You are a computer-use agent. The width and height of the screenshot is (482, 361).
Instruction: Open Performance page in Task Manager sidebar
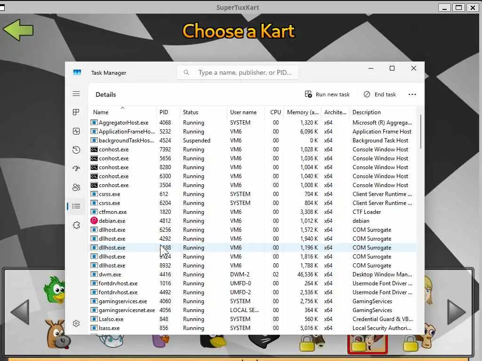[x=76, y=132]
